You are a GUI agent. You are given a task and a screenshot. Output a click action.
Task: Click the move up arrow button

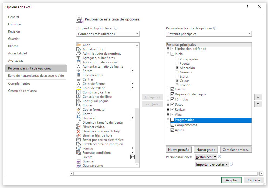[258, 97]
